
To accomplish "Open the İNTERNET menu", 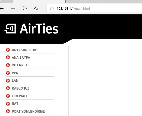I will [x=20, y=65].
